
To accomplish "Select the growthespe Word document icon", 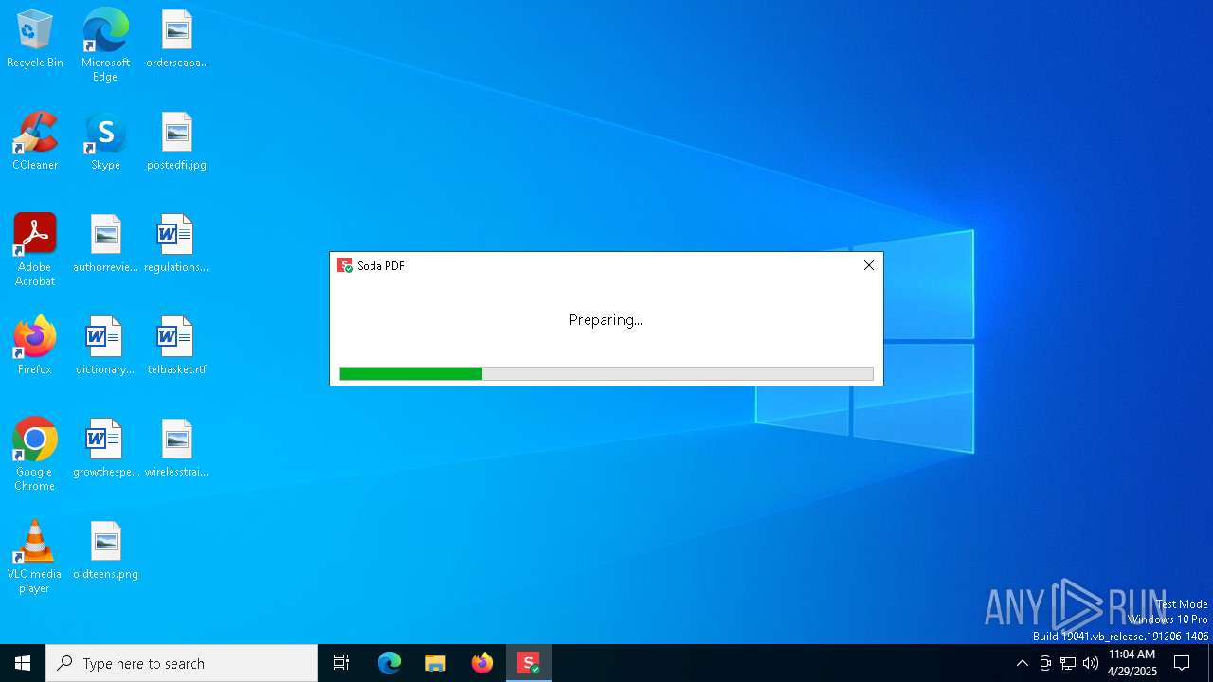I will click(105, 449).
